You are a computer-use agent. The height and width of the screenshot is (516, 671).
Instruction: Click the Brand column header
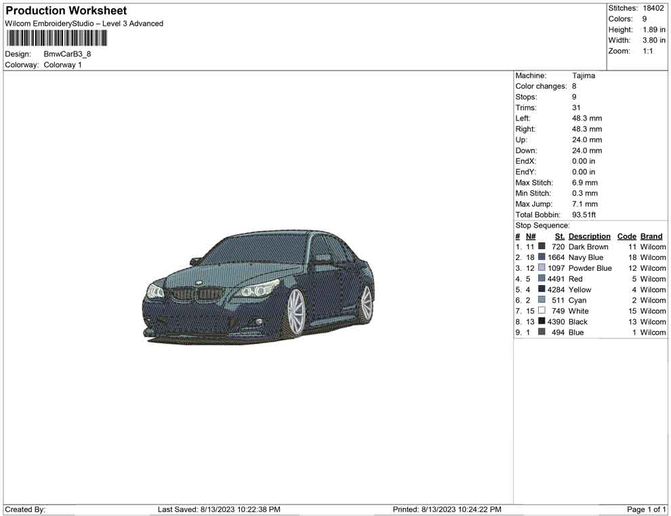point(651,236)
